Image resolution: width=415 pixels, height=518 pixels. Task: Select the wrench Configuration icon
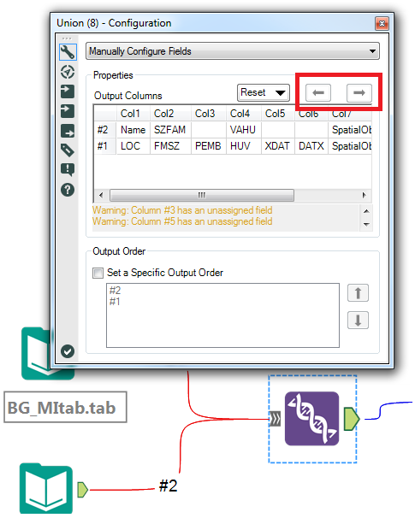(68, 52)
